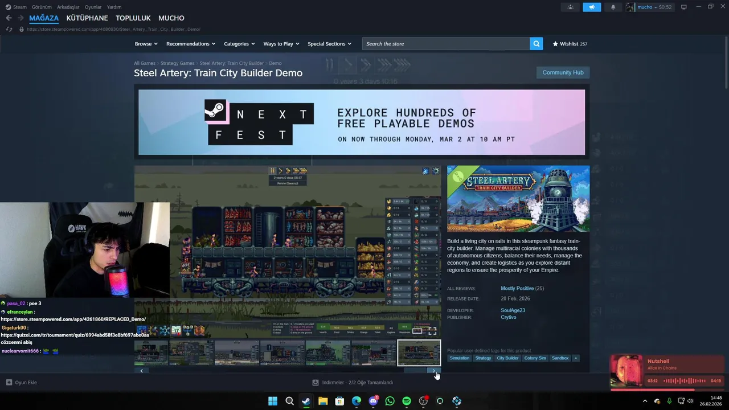Open the Windows Start menu
729x410 pixels.
click(x=273, y=401)
